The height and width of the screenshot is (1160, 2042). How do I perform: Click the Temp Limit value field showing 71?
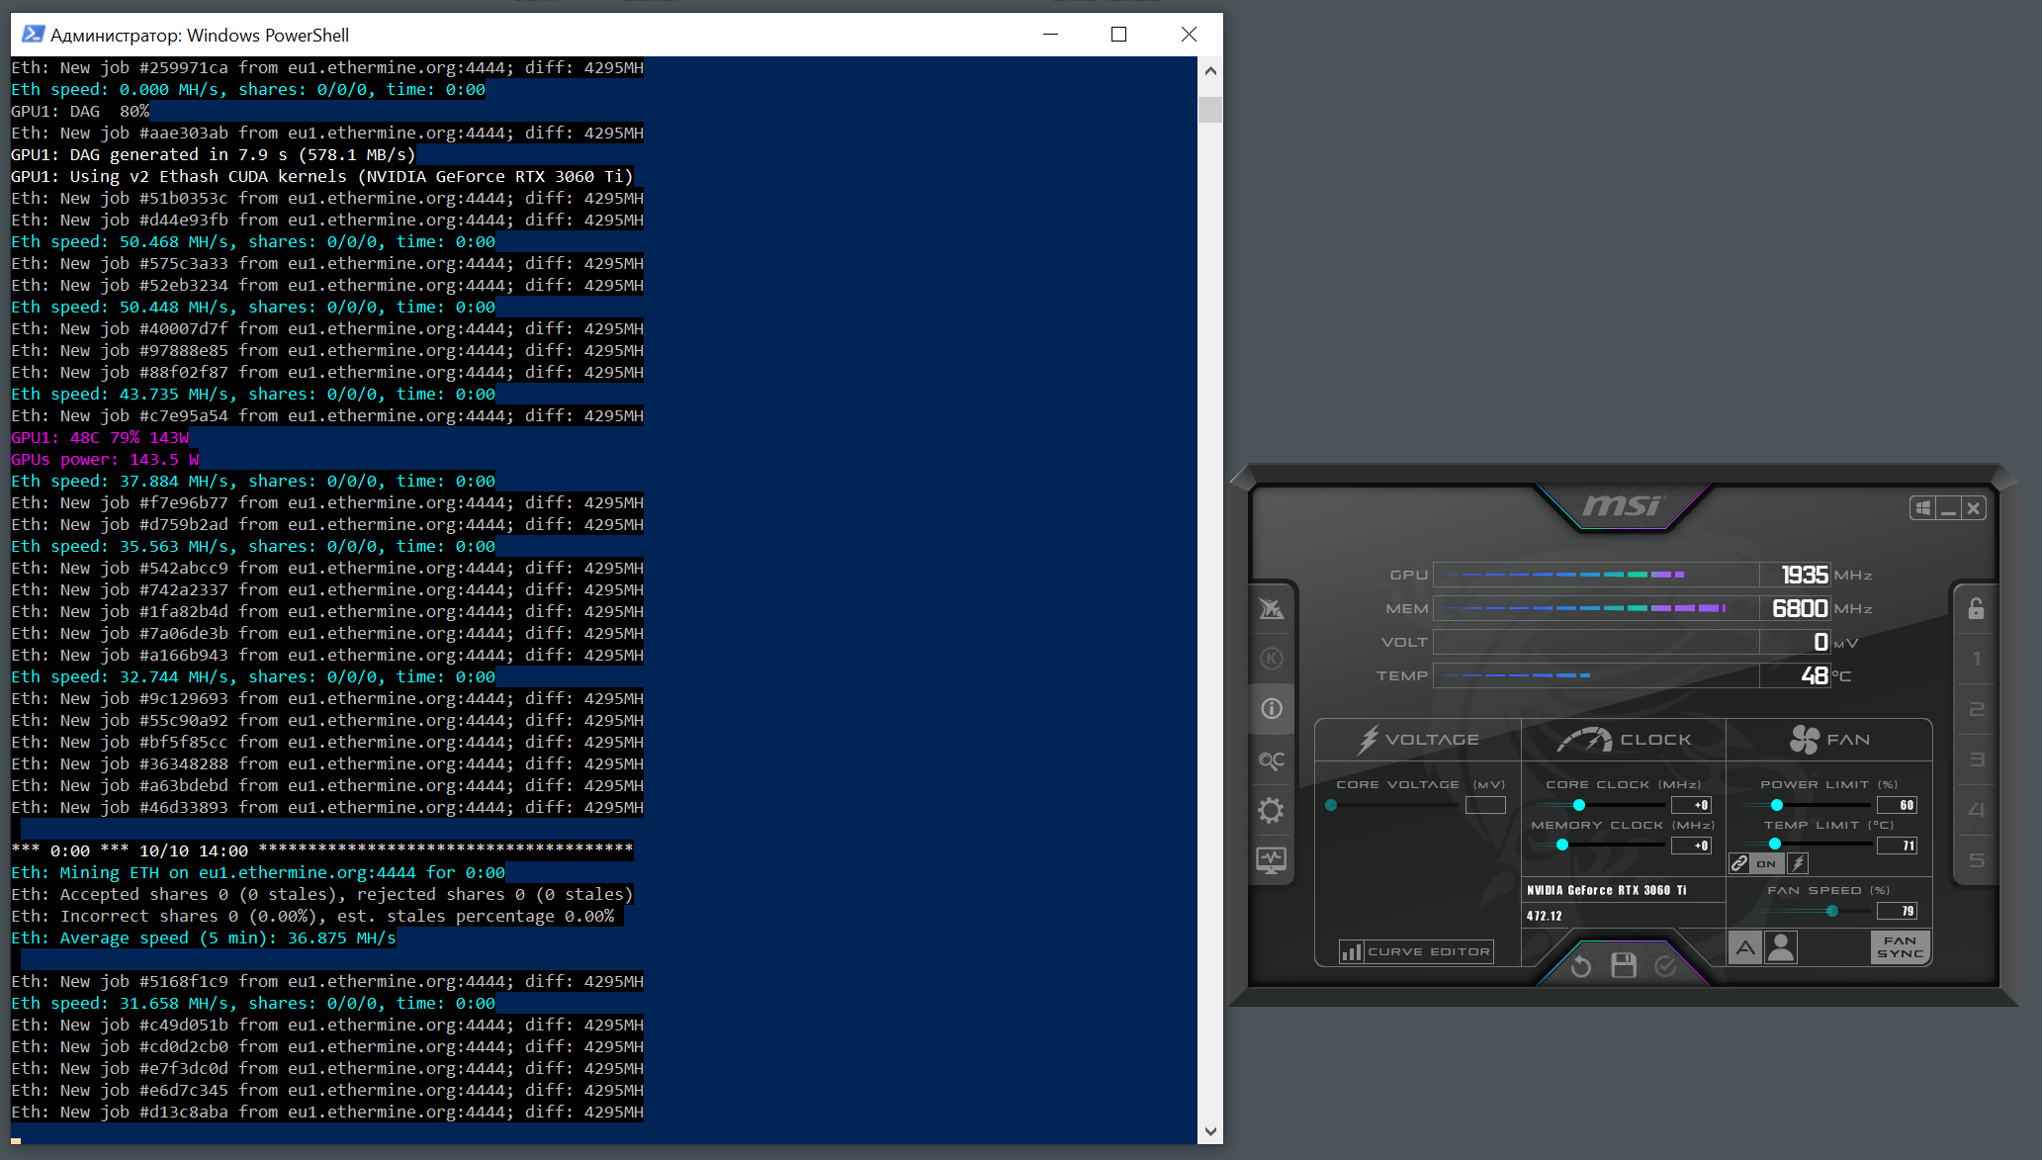(x=1898, y=846)
